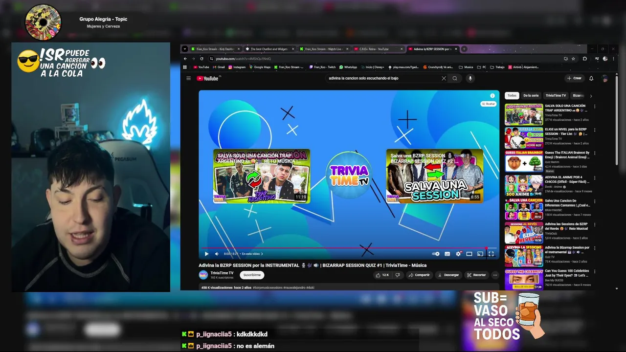Open the Musica bookmarks folder
Viewport: 626px width, 352px height.
[466, 67]
